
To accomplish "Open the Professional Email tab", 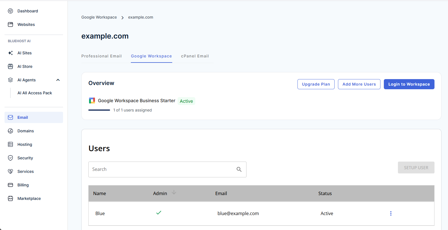I will coord(102,56).
